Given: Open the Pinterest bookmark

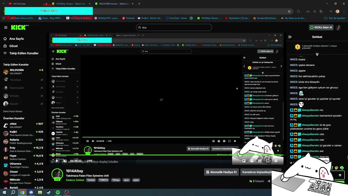Looking at the screenshot, I should pos(128,18).
